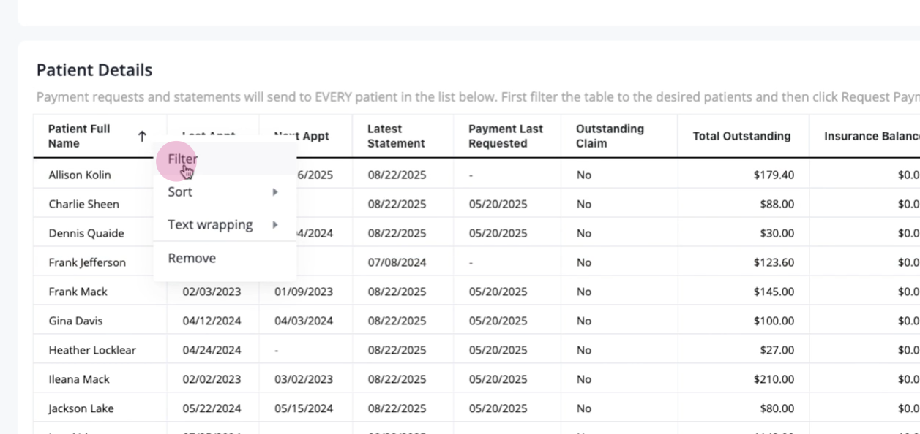The height and width of the screenshot is (434, 920).
Task: Click the Total Outstanding column header
Action: 743,136
